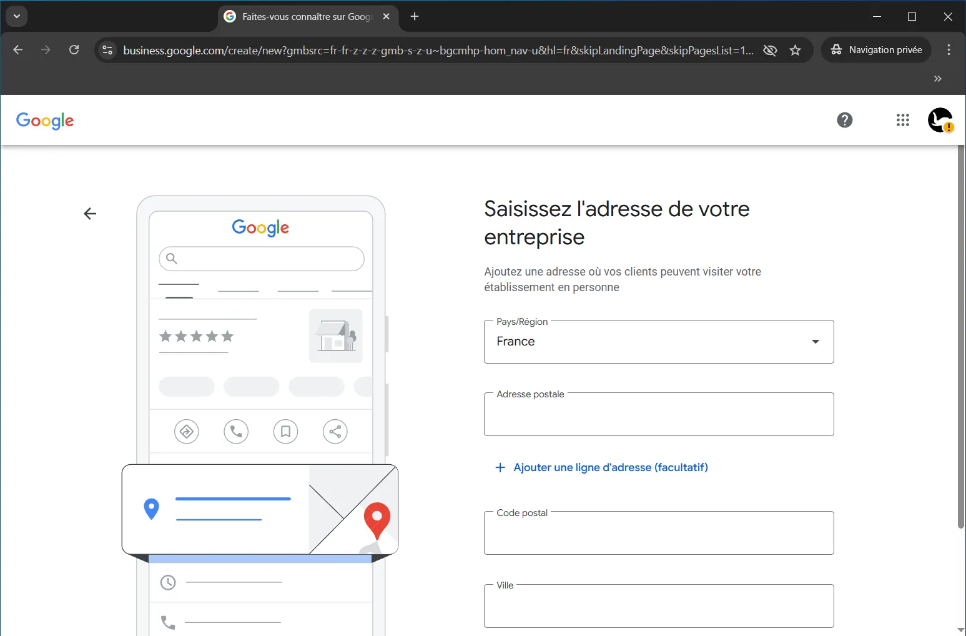This screenshot has height=636, width=966.
Task: Open the Google account profile avatar
Action: [940, 120]
